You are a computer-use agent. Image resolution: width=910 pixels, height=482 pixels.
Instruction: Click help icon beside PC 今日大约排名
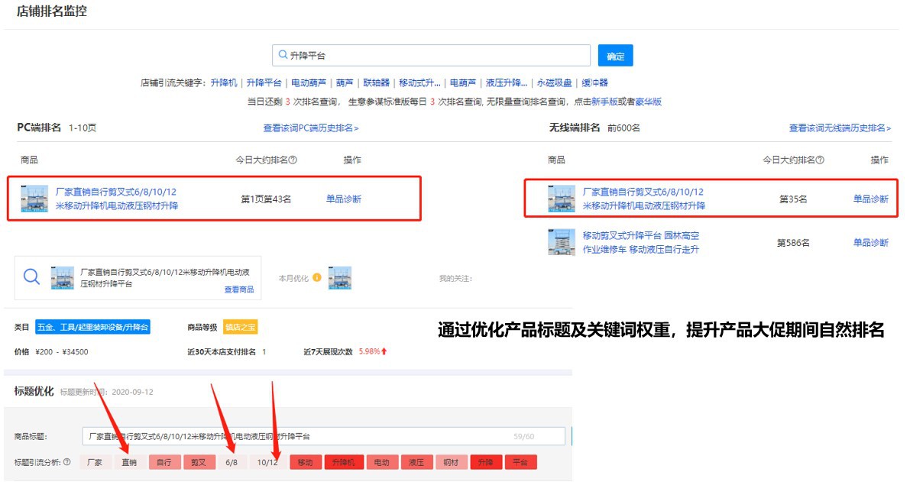(x=293, y=160)
